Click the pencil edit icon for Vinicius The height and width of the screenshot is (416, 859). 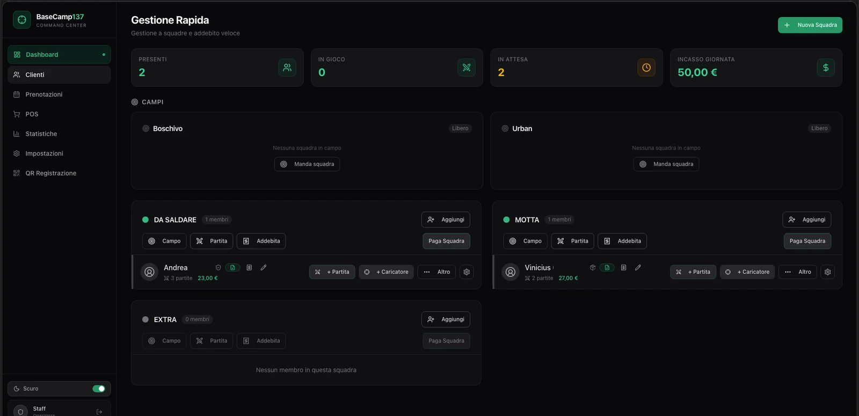(x=638, y=267)
